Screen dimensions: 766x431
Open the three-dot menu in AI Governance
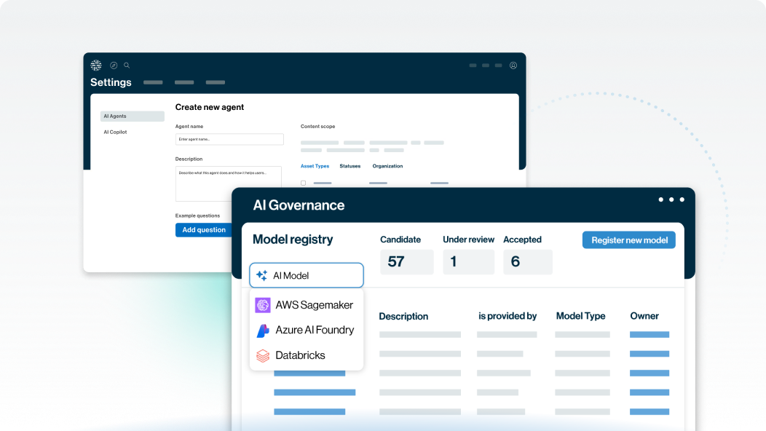[671, 199]
